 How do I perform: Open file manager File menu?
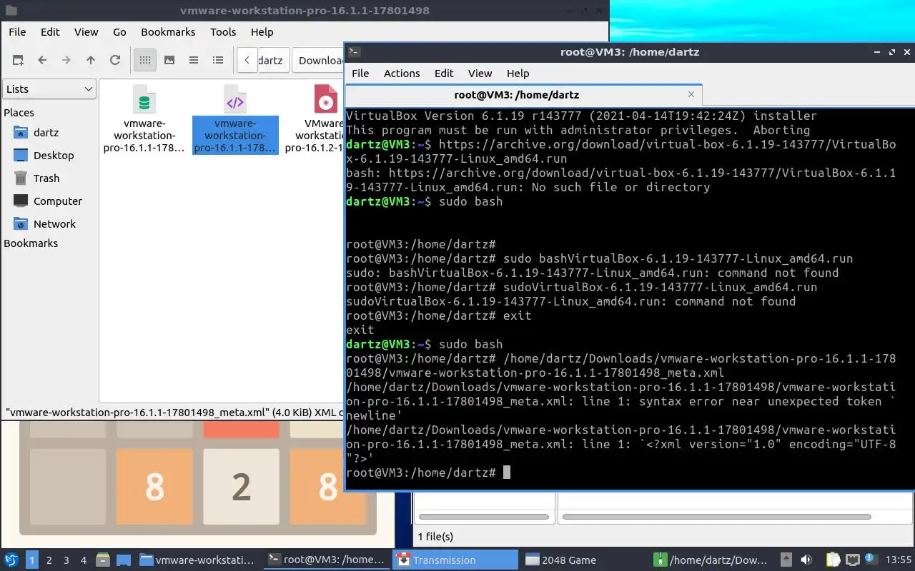[17, 32]
